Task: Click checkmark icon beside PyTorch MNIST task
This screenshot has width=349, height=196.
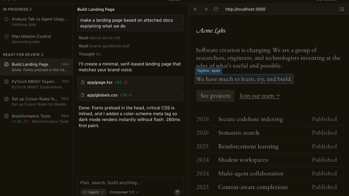Action: (x=6, y=82)
